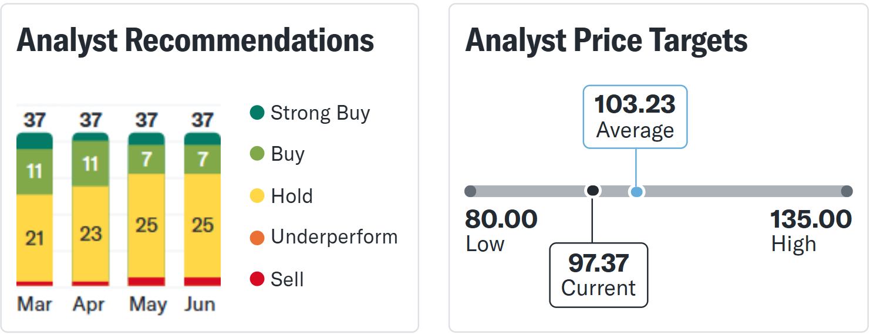Click the red Sell segment in Jun
Viewport: 870px width, 335px height.
(203, 282)
